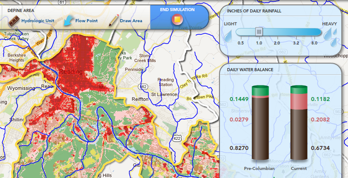Click the Hydrologic Unit ruler icon
Viewport: 348px width, 178px height.
[14, 21]
